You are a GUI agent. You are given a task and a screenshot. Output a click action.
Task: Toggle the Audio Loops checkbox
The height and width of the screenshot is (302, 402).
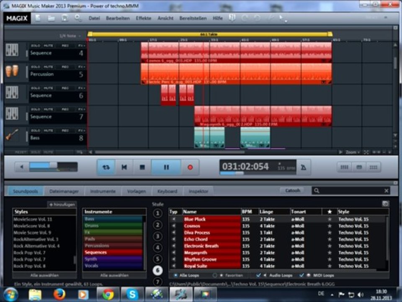[x=258, y=275]
